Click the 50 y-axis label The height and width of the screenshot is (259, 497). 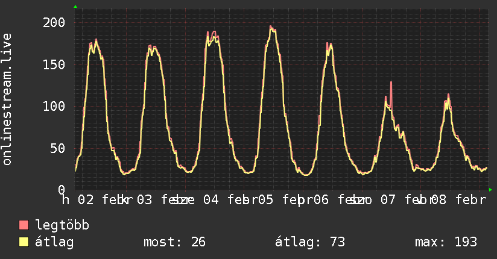58,148
